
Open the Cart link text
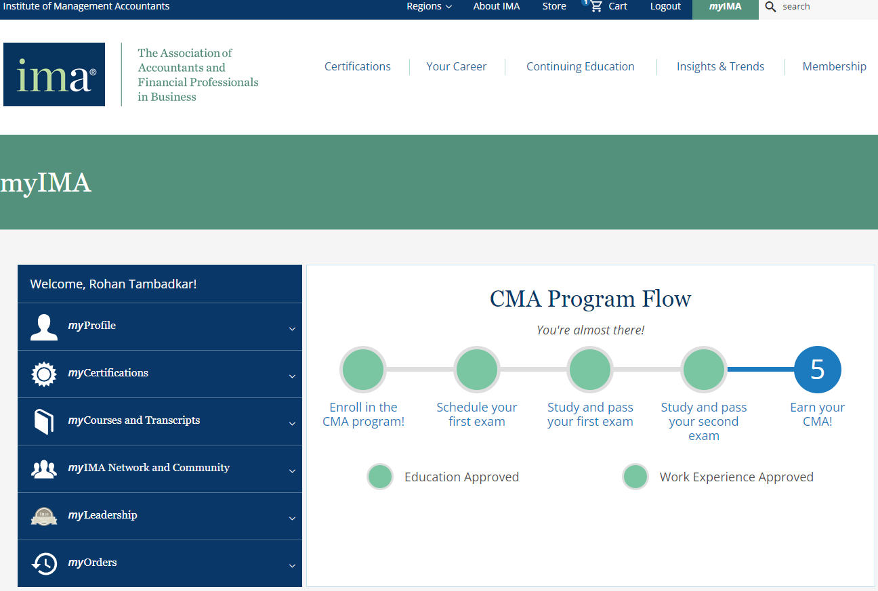tap(618, 7)
